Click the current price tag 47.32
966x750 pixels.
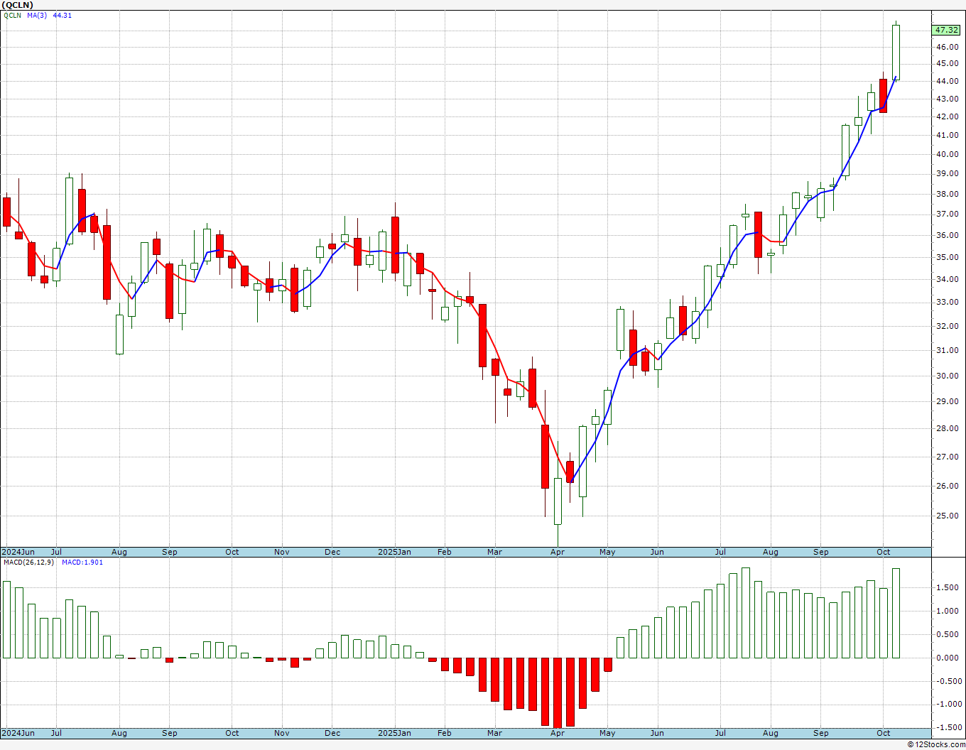[x=946, y=30]
